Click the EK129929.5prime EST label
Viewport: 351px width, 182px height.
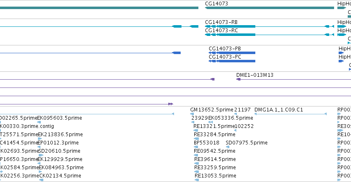(x=60, y=159)
